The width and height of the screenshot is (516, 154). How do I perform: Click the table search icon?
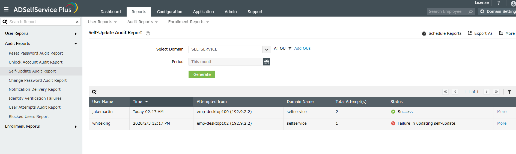[x=94, y=92]
